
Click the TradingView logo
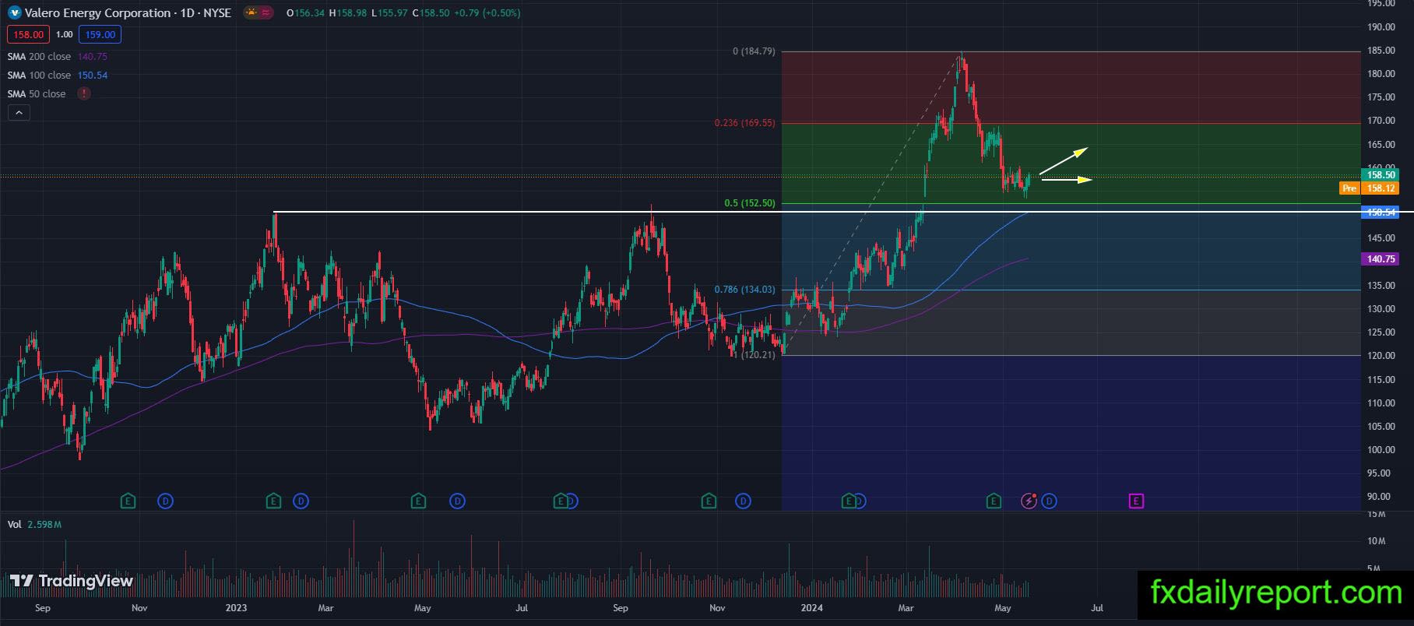(x=72, y=581)
